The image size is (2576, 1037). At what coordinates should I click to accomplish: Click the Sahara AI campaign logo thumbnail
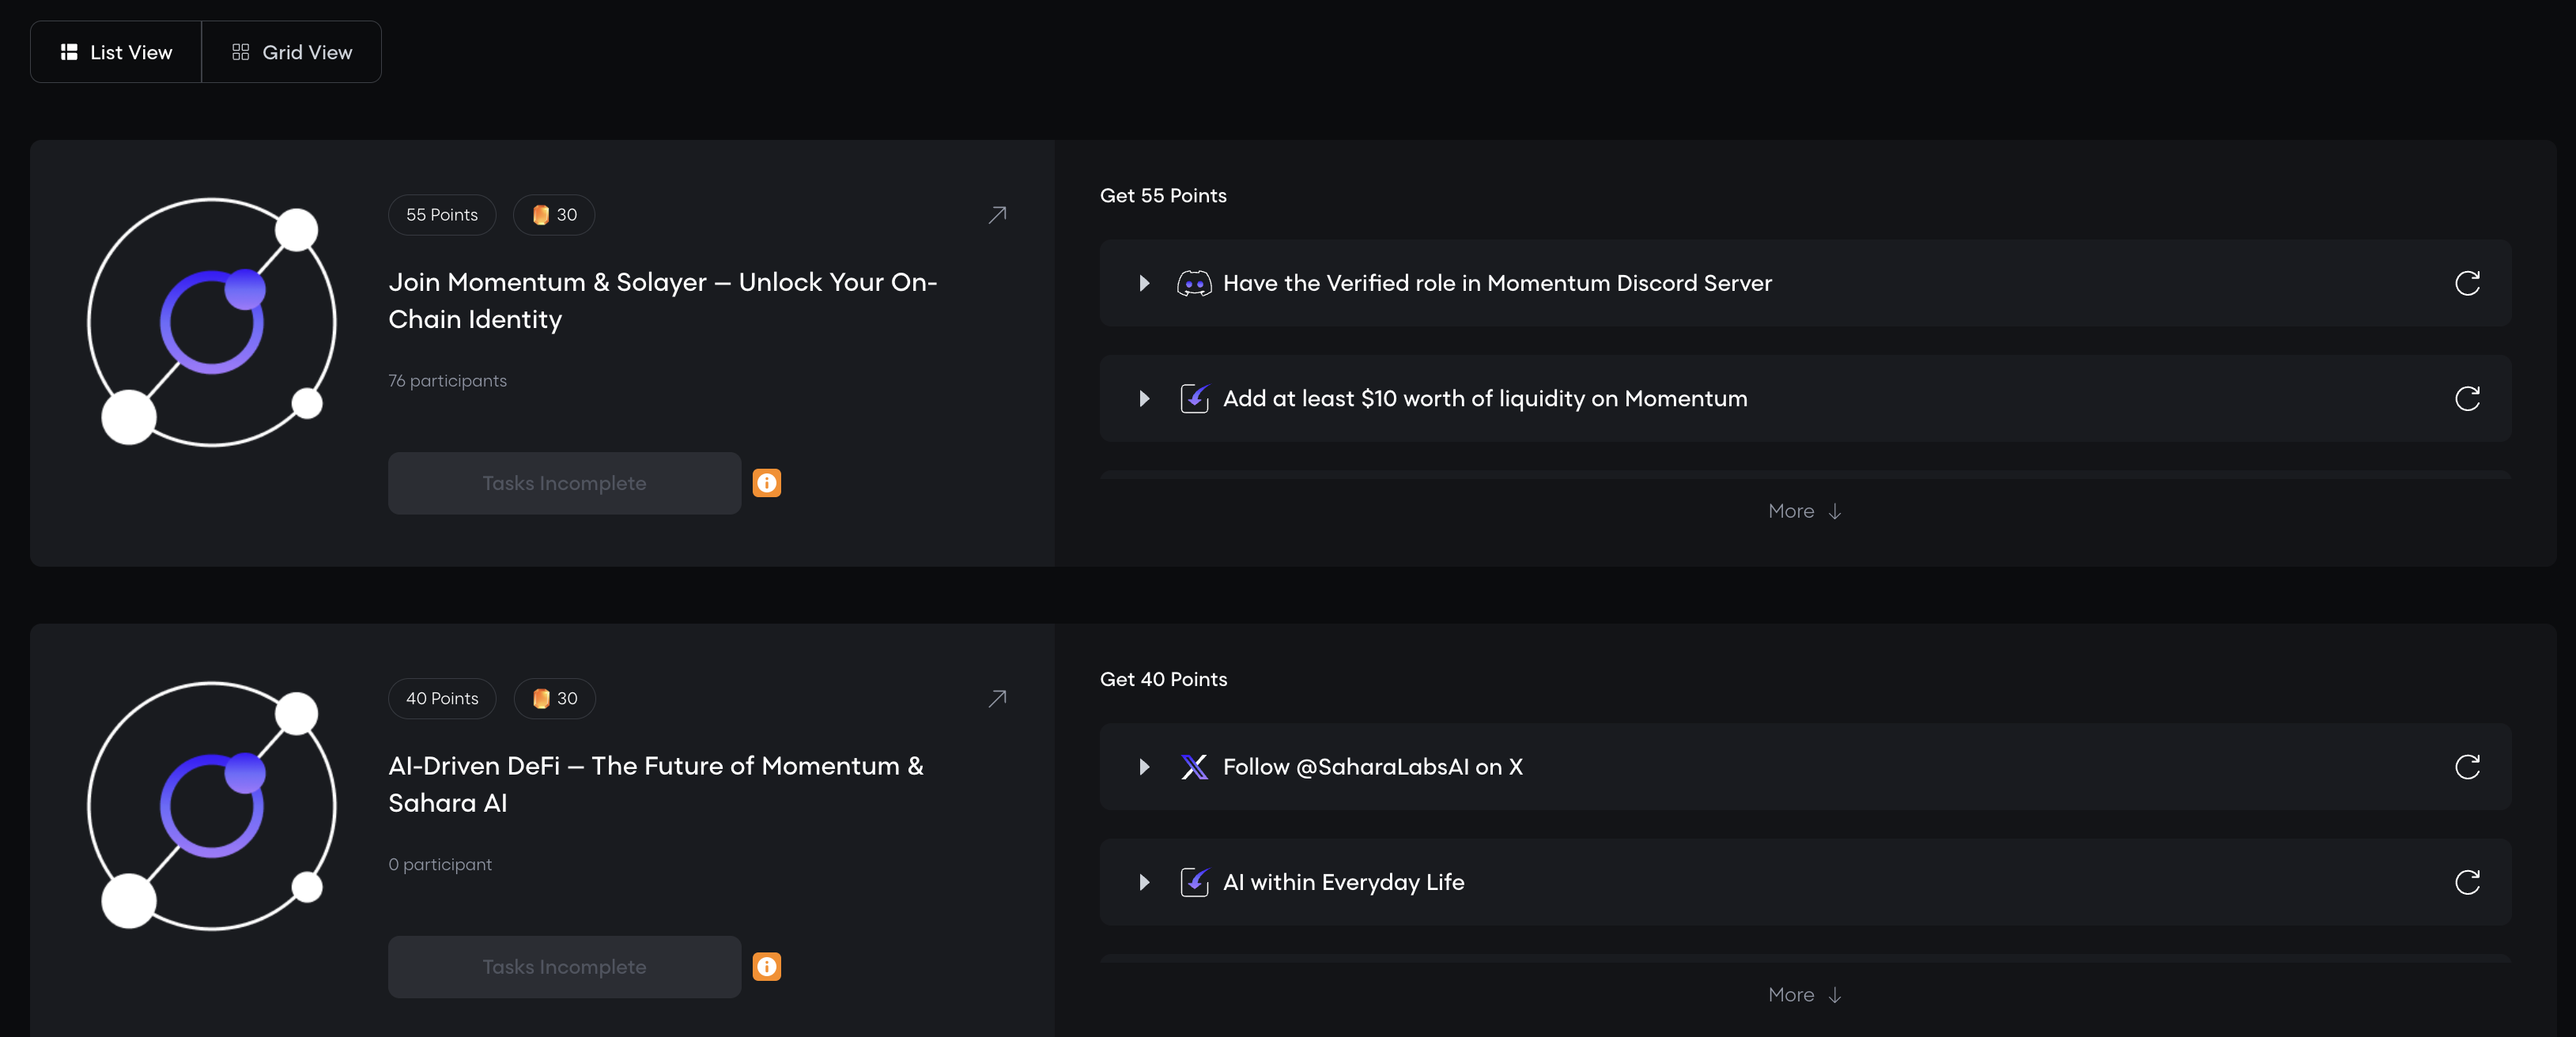point(212,806)
